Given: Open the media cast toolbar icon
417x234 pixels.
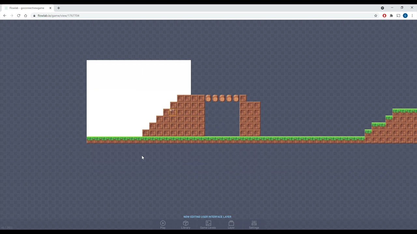Looking at the screenshot, I should coord(398,16).
